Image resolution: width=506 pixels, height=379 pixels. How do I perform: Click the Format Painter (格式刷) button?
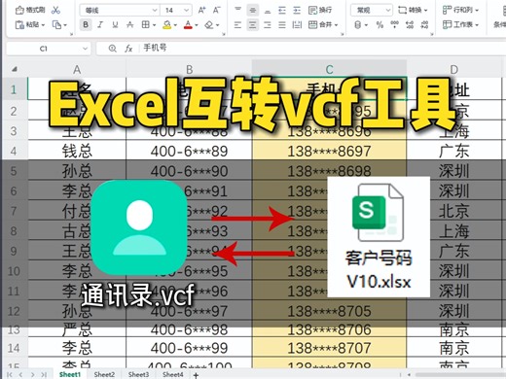[x=30, y=10]
